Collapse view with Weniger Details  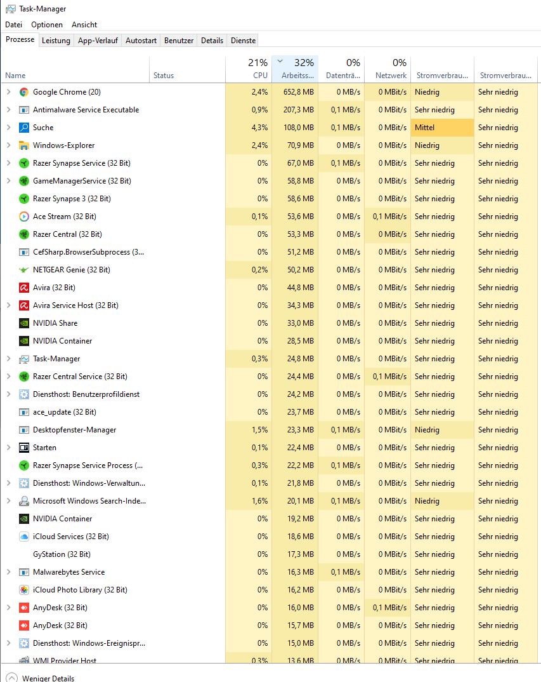tap(40, 678)
